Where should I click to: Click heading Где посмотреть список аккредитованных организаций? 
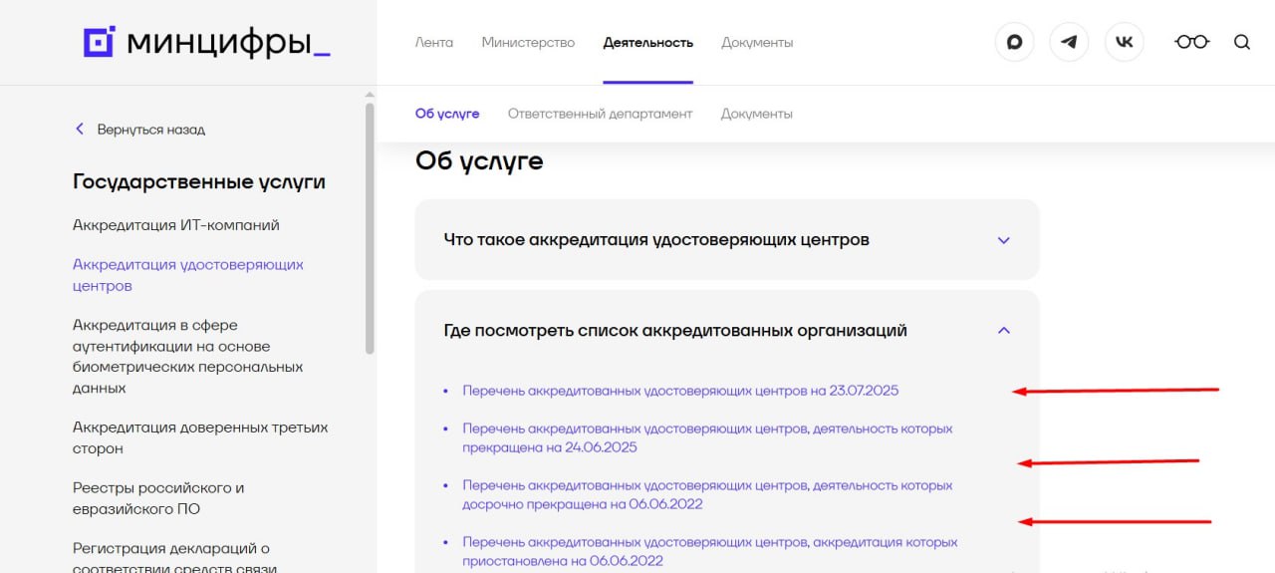pos(675,330)
